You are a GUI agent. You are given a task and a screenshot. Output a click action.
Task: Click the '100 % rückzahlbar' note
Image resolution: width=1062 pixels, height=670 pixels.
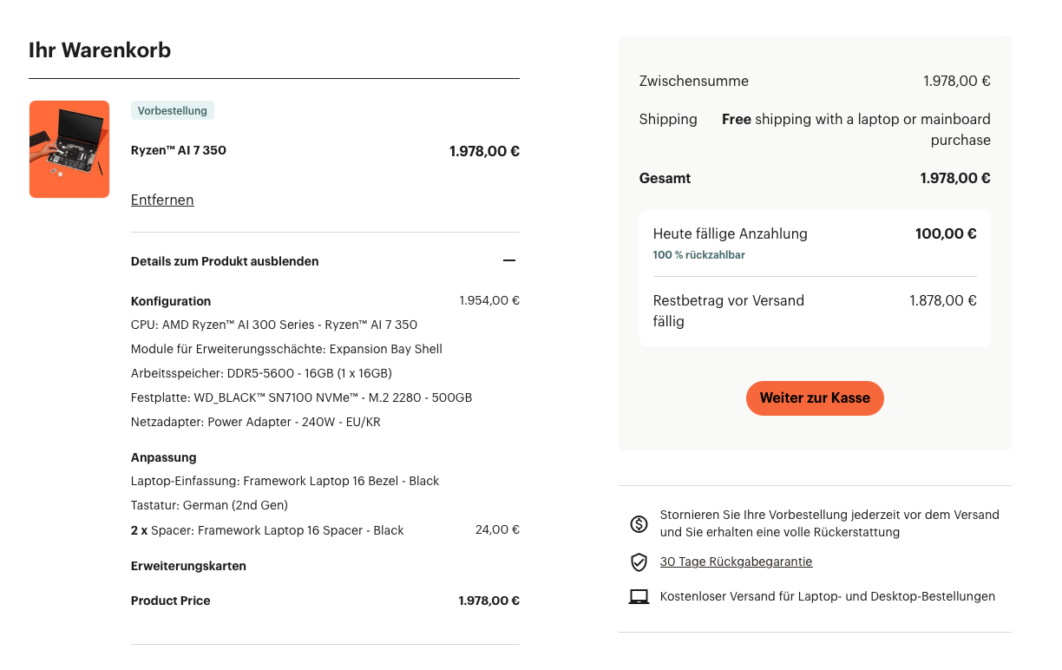point(698,255)
